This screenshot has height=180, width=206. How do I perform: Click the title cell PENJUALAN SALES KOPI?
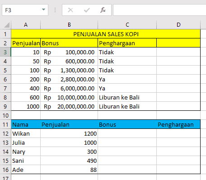(x=106, y=34)
